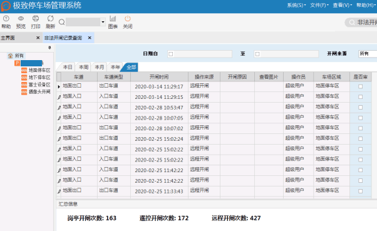
Task: Click the 2020-02-25 11:33:43 time cell
Action: (159, 192)
